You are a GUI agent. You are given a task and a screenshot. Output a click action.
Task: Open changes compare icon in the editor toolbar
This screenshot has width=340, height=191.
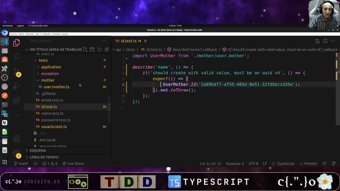(317, 41)
